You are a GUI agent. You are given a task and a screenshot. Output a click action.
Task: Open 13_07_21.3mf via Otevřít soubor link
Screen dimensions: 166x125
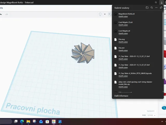(123, 59)
